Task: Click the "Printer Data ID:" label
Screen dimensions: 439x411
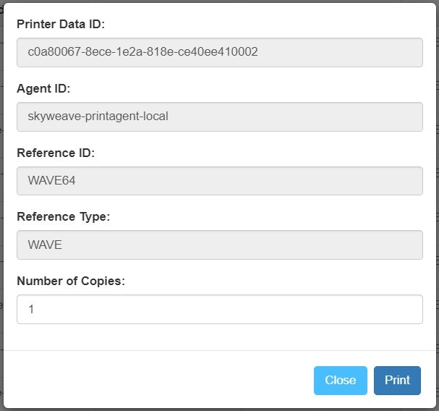Action: tap(61, 24)
